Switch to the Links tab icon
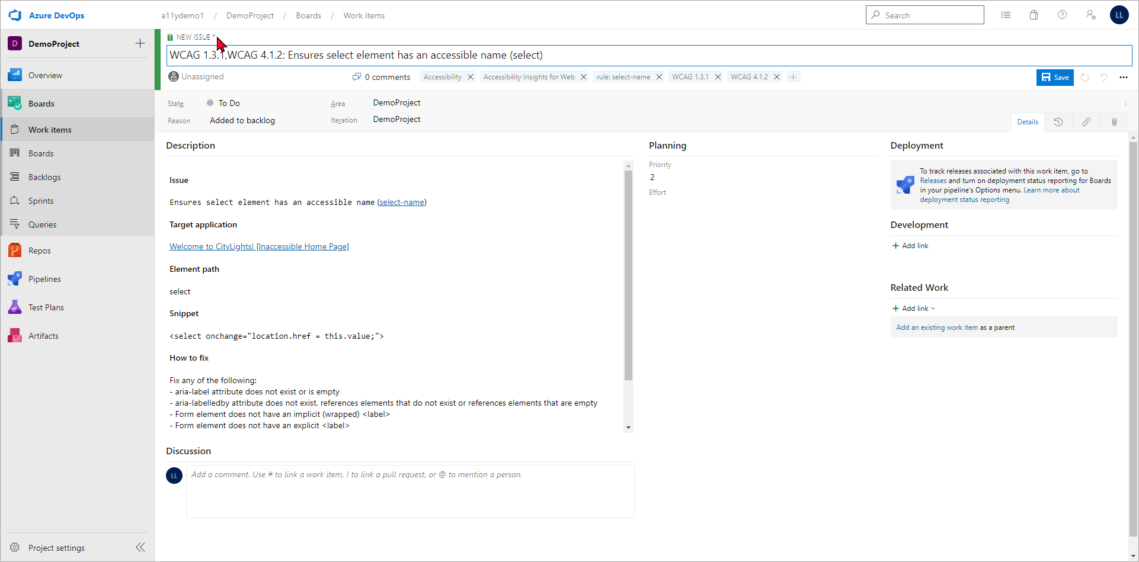This screenshot has height=562, width=1139. [1086, 122]
